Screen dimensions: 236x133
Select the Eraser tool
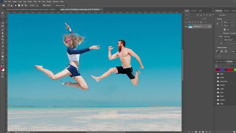point(3,36)
